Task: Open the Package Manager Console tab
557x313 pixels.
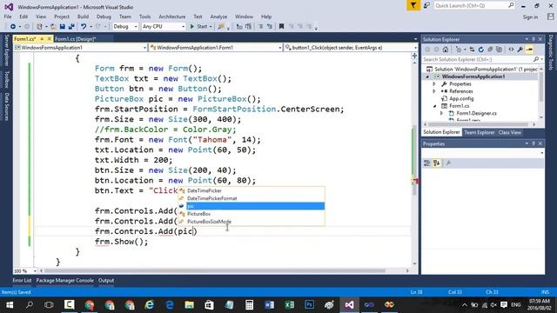Action: click(x=65, y=280)
